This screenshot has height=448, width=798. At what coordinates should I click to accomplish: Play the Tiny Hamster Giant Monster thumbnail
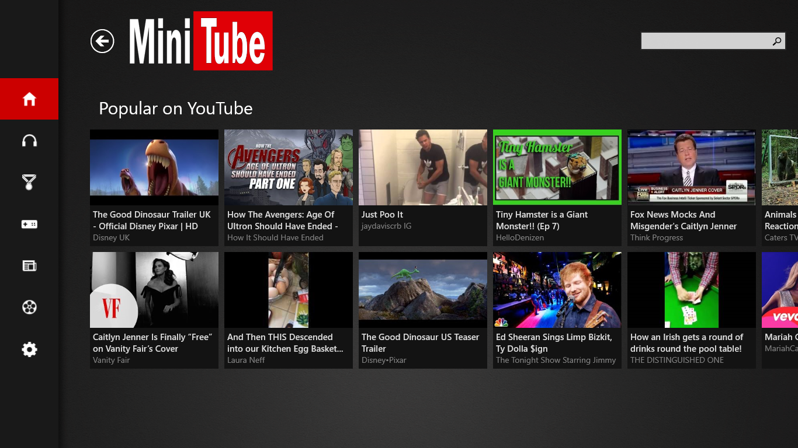pos(557,167)
